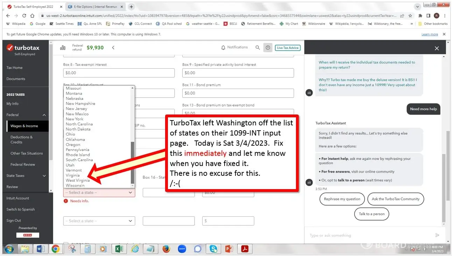This screenshot has height=256, width=452.
Task: Open PowerPoint from the taskbar
Action: pyautogui.click(x=229, y=249)
